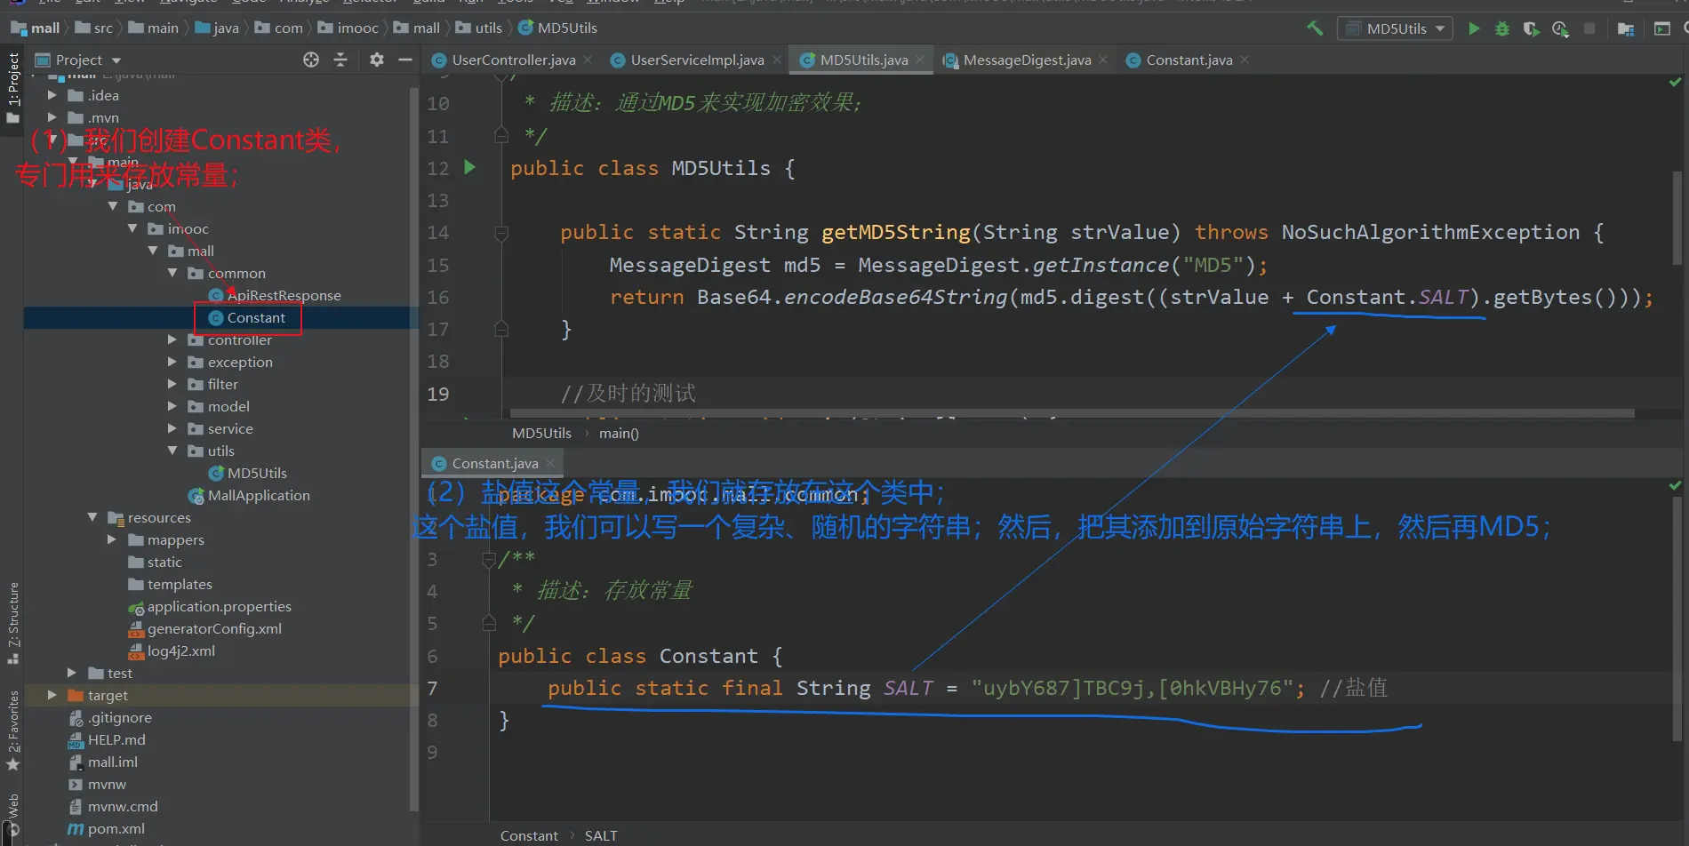Click the locate file target icon in Project panel

(x=311, y=60)
